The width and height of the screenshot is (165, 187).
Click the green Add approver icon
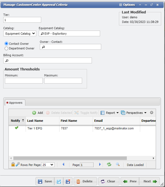pos(34,113)
